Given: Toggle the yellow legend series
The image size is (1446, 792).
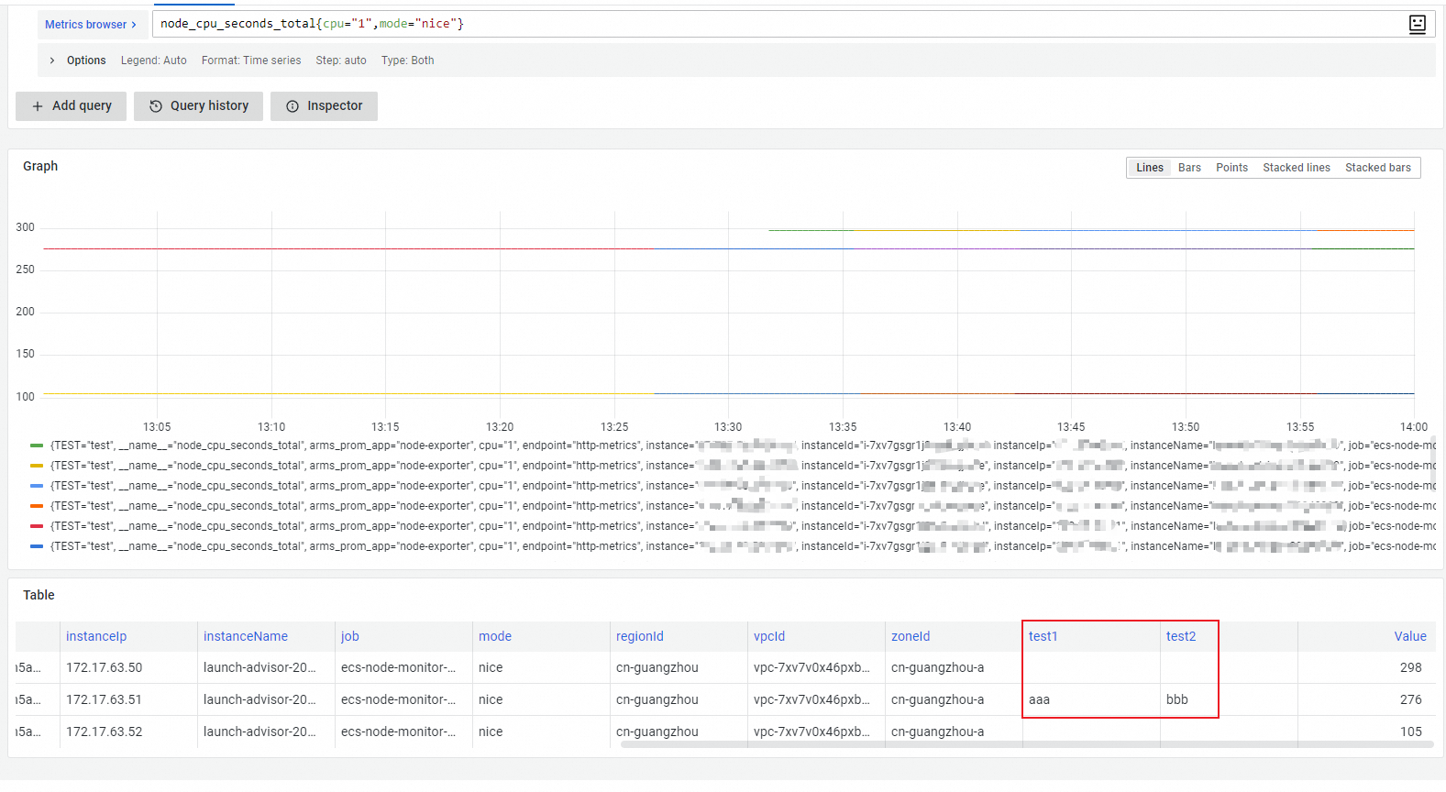Looking at the screenshot, I should 37,466.
